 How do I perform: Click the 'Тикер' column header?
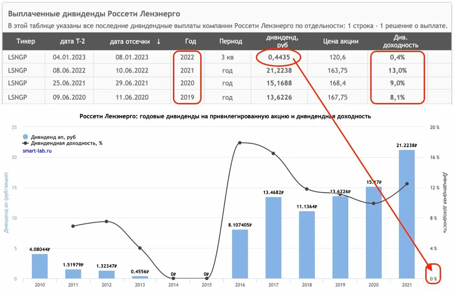(x=26, y=41)
